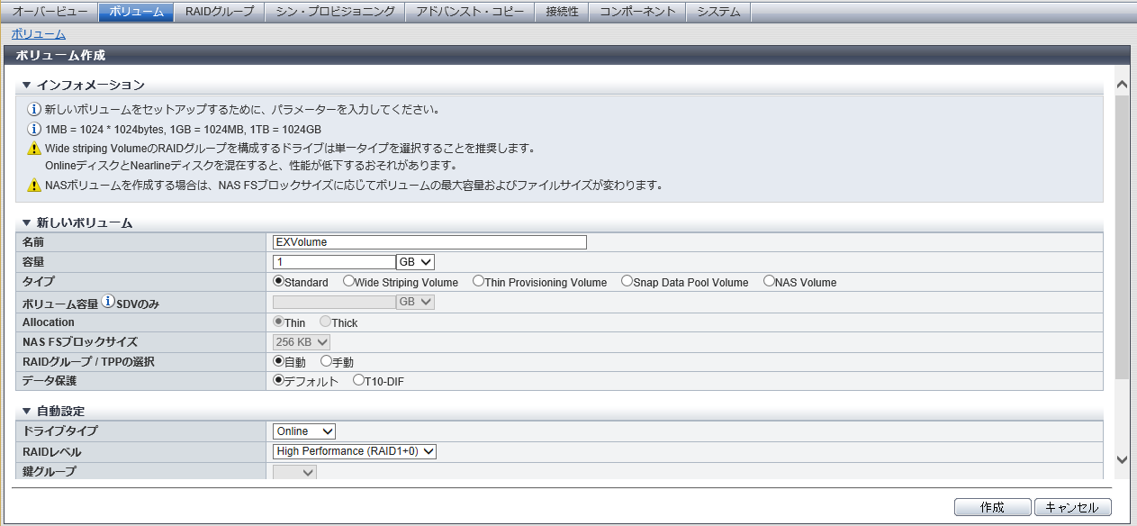The image size is (1137, 526).
Task: Open the ドライブタイプ Online dropdown
Action: click(304, 431)
